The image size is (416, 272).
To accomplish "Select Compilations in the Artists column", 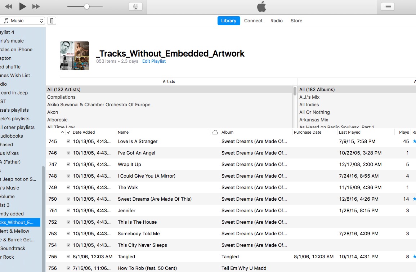I will (169, 97).
